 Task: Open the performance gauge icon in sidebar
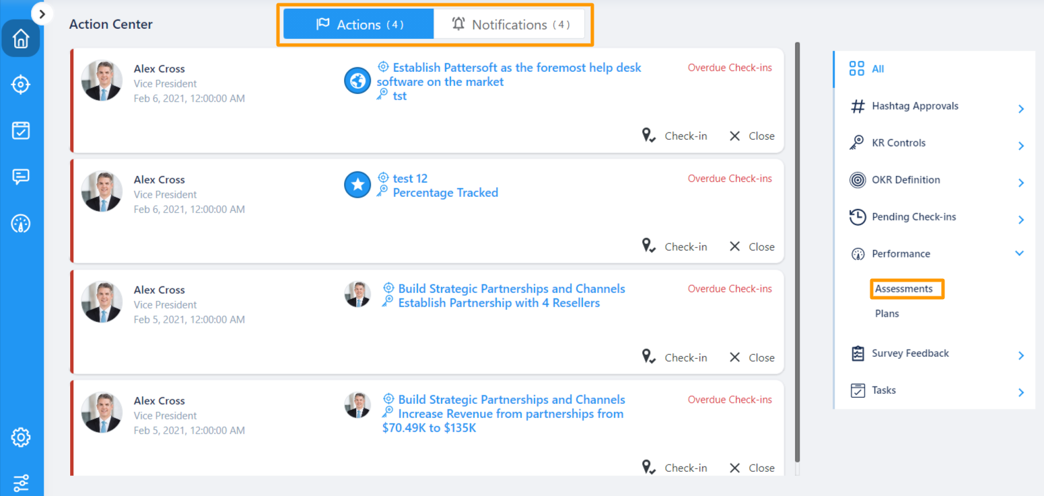(x=21, y=223)
